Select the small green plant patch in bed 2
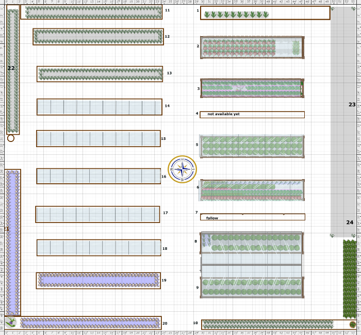The image size is (361, 335). tap(296, 48)
